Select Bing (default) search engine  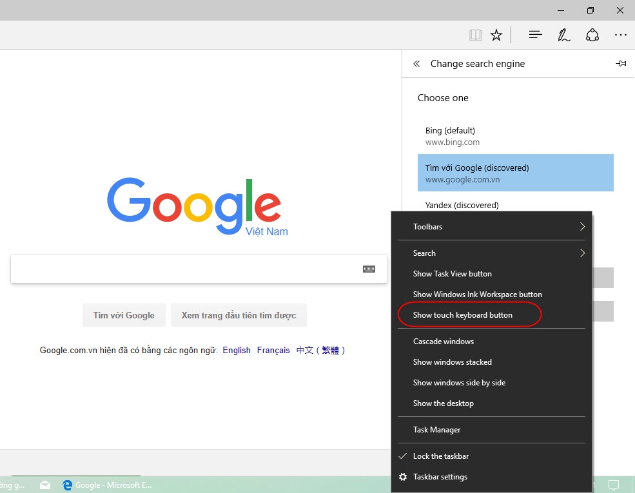tap(516, 136)
